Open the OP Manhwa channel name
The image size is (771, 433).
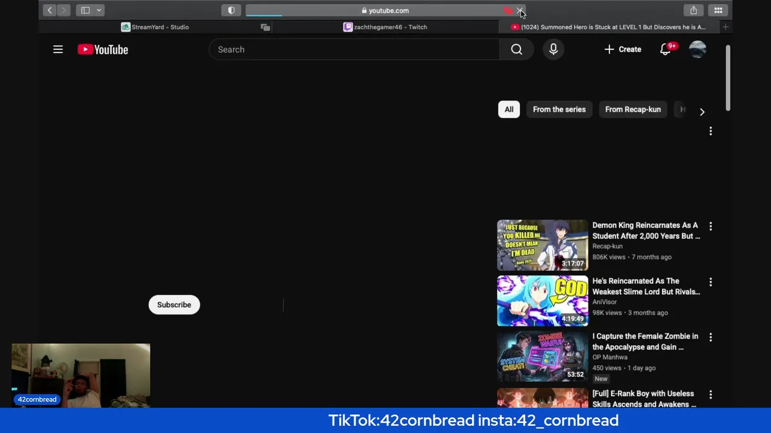(610, 357)
